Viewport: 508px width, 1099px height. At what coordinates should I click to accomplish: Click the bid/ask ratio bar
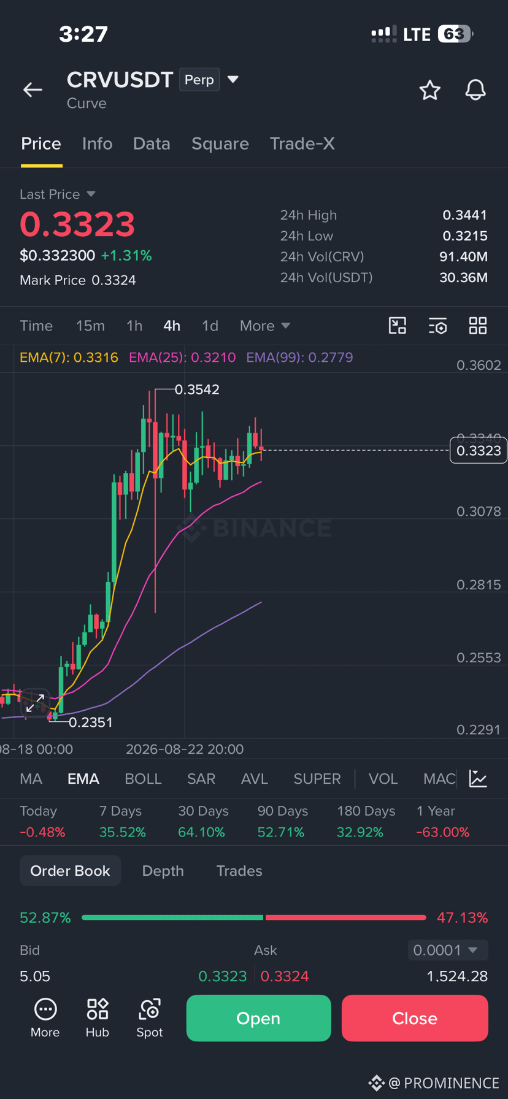(253, 917)
